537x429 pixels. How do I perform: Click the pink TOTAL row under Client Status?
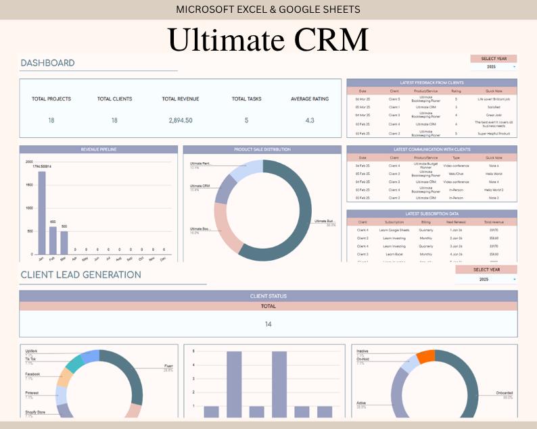268,306
